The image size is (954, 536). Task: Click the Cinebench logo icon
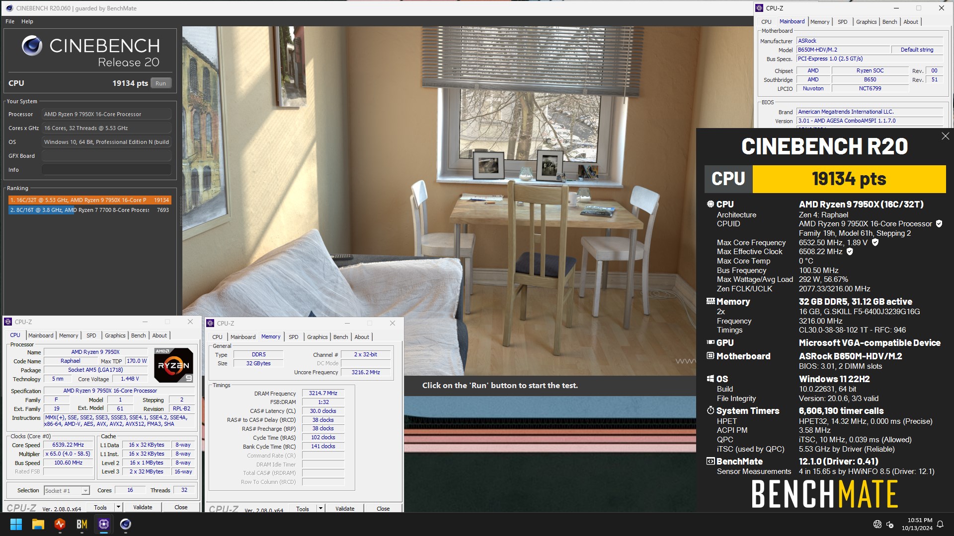coord(32,46)
